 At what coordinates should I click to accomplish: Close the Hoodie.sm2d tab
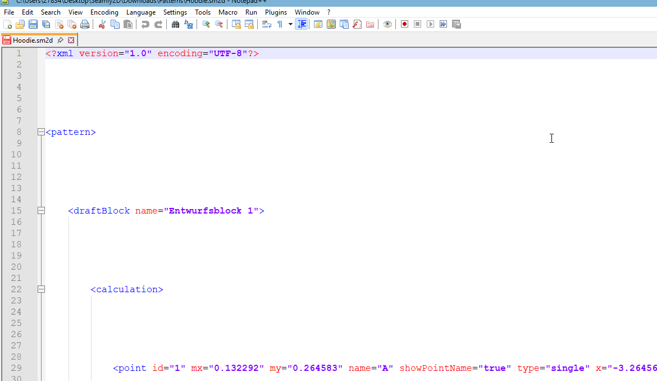[71, 40]
